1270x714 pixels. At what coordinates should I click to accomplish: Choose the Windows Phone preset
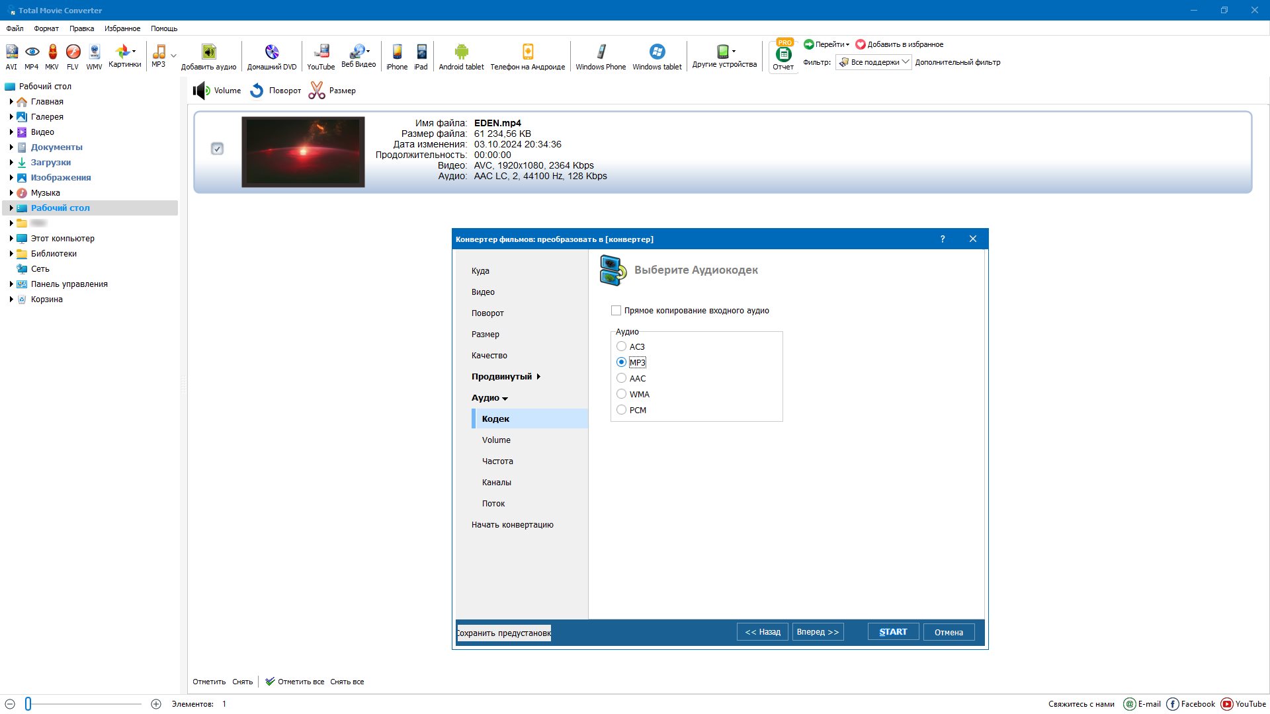(x=601, y=56)
